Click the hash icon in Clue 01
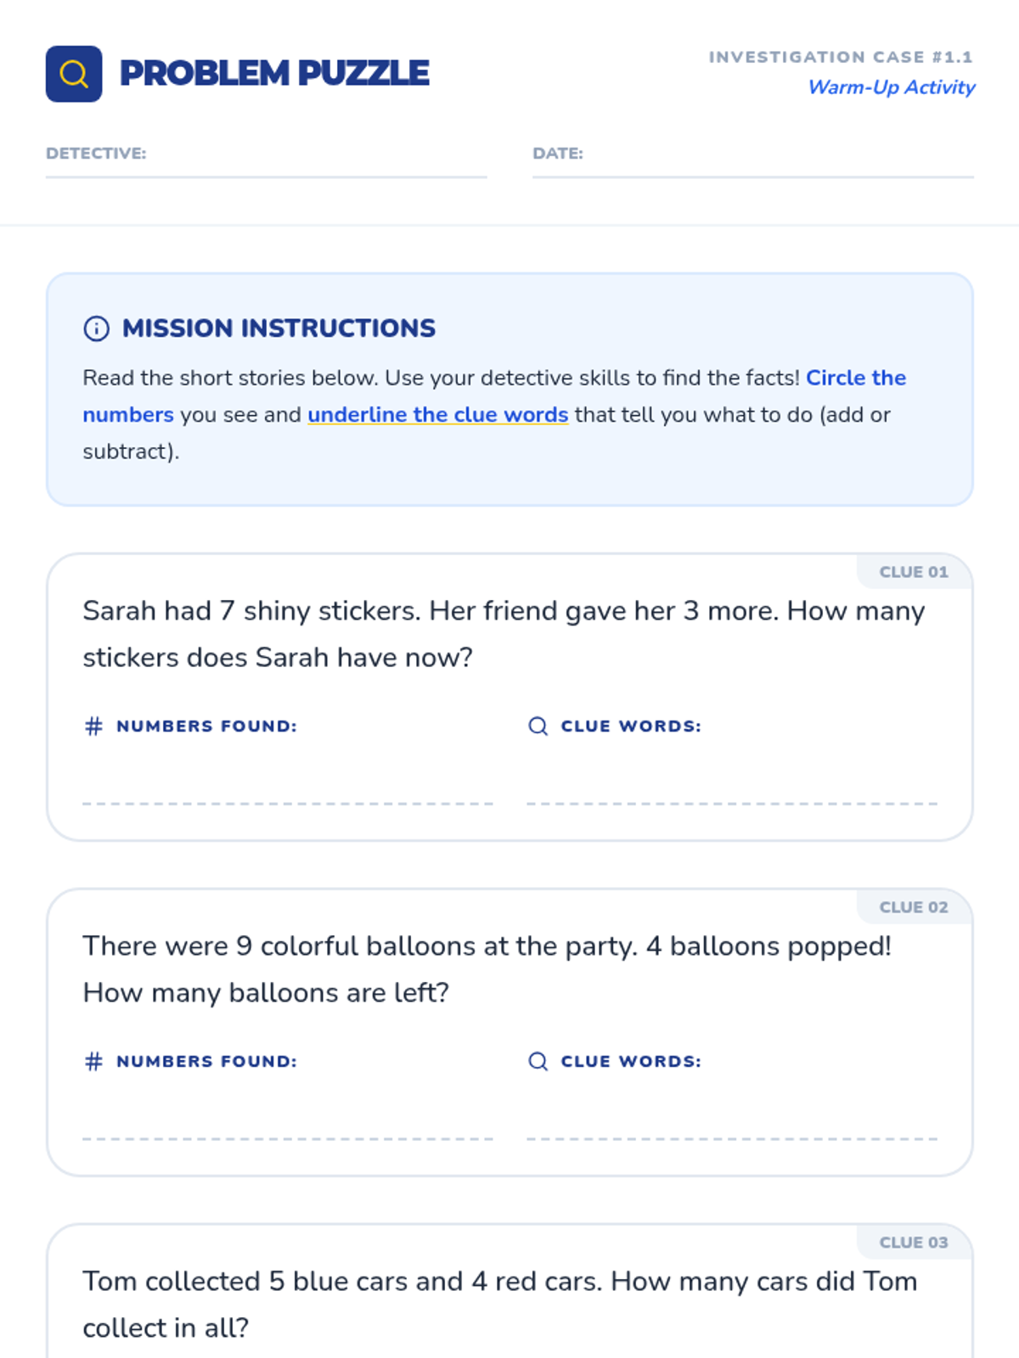Screen dimensions: 1019x1358 point(93,726)
